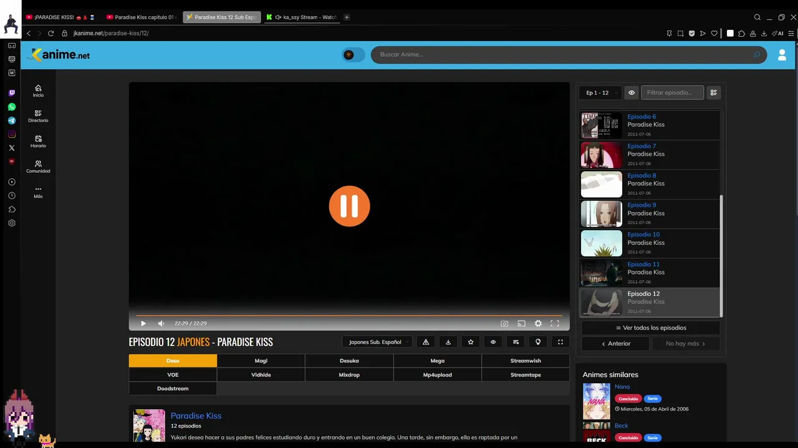Open browser sidebar history clock icon
The height and width of the screenshot is (448, 798).
point(11,195)
